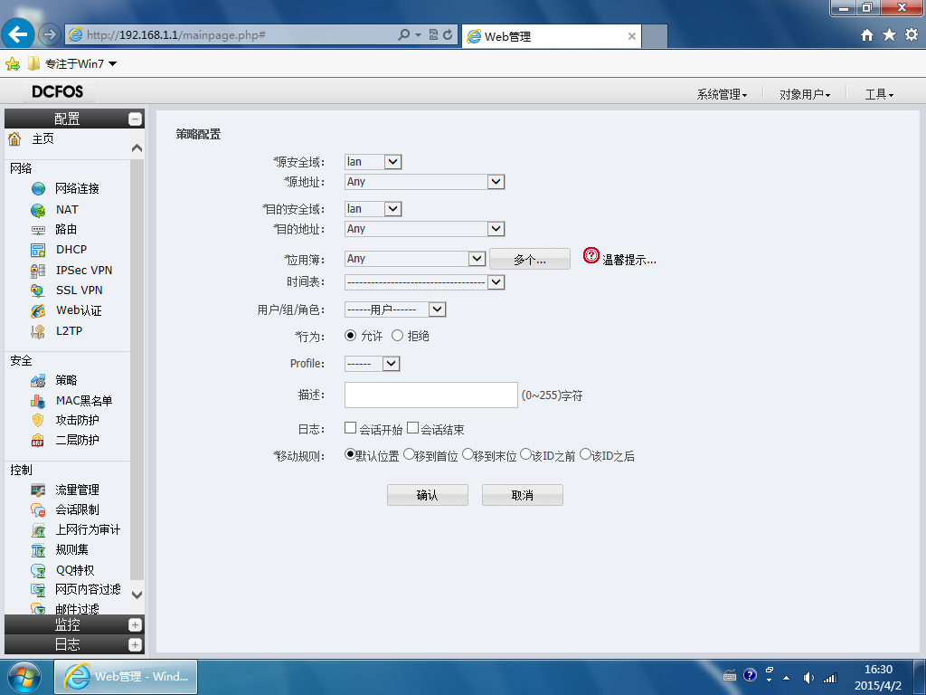Screen dimensions: 926x695
Task: Click sidebar scroll down arrow
Action: (x=137, y=595)
